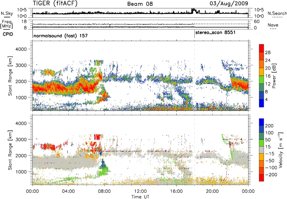Select the 'normalsound (fast) 157' CPID text
The width and height of the screenshot is (287, 199).
pyautogui.click(x=61, y=36)
